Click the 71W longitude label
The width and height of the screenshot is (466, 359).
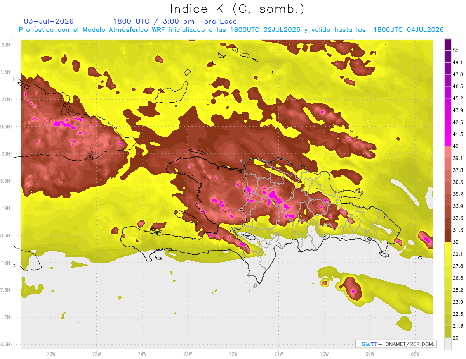pos(278,354)
